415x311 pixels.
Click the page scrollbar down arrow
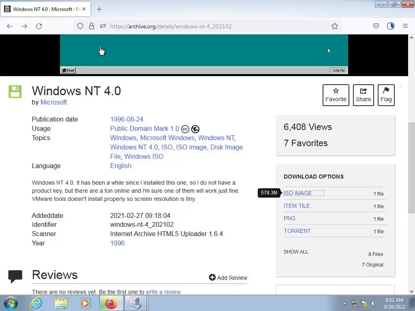pos(411,292)
